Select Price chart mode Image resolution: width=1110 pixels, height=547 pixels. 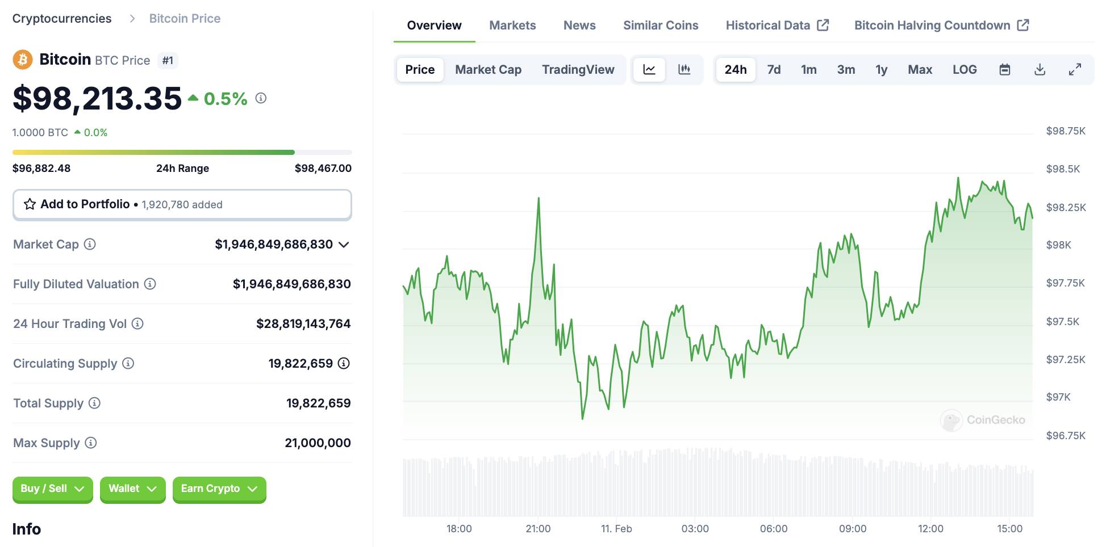[420, 70]
